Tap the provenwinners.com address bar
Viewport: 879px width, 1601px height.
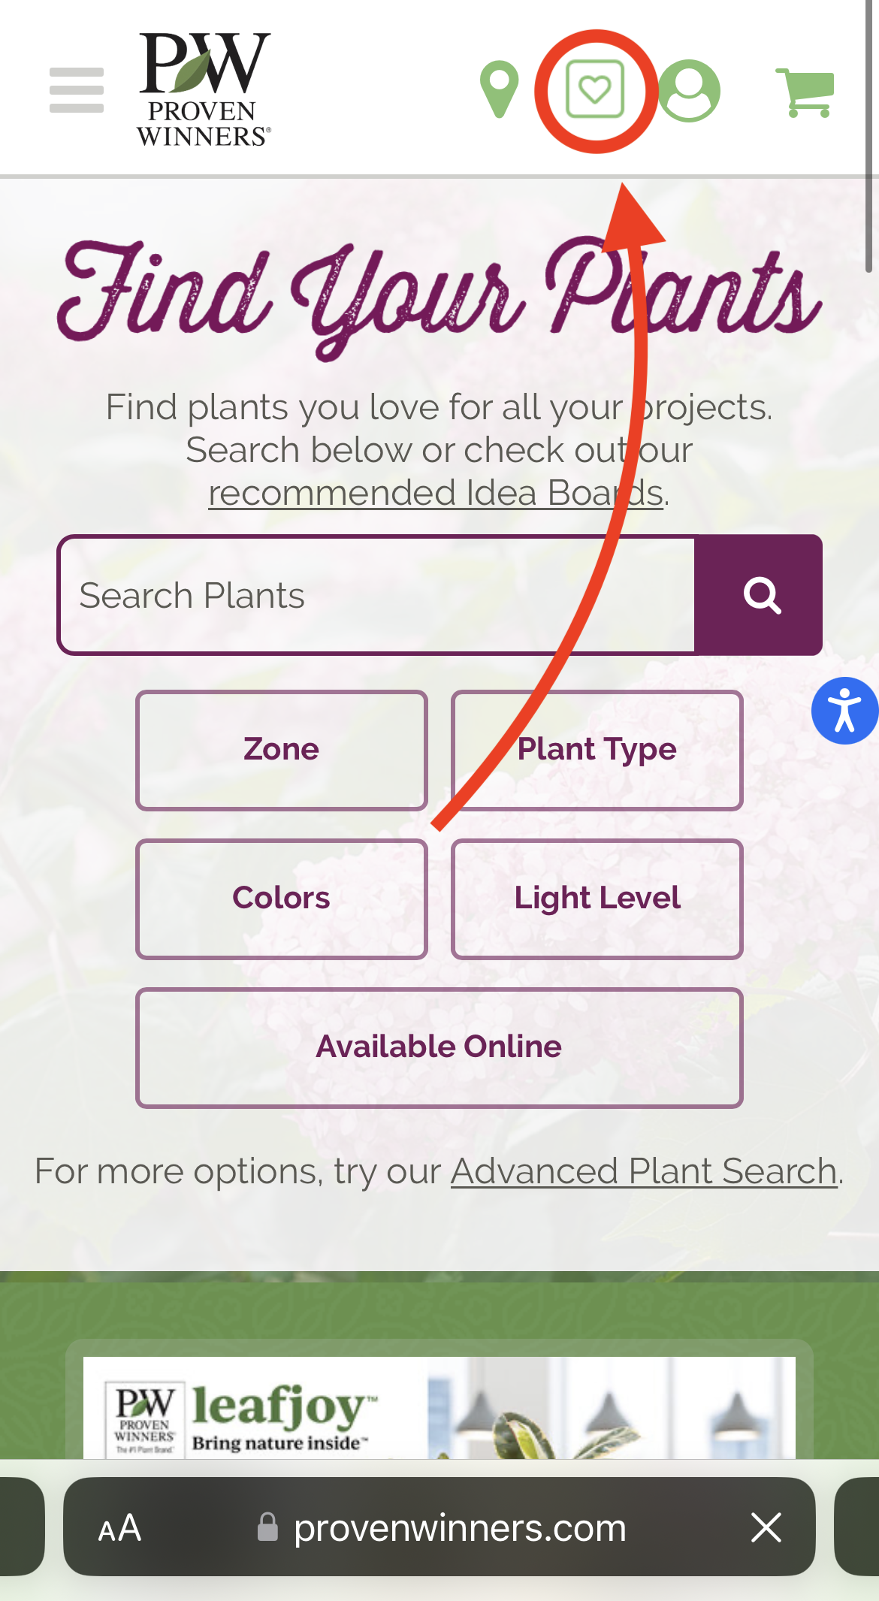click(460, 1528)
